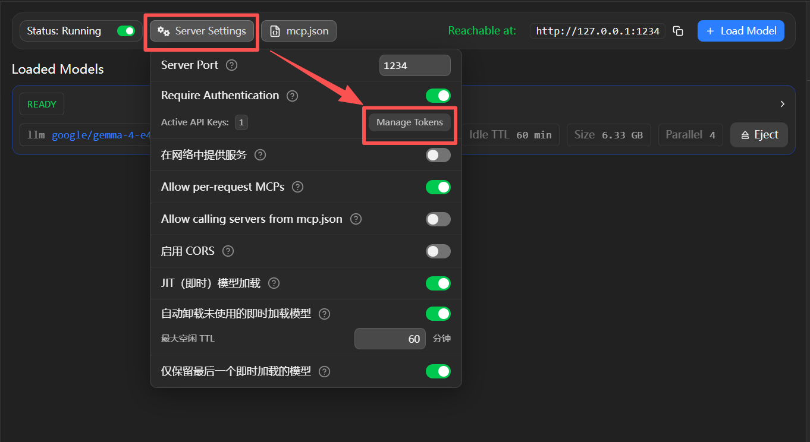Click Manage Tokens button
This screenshot has height=442, width=810.
tap(410, 122)
